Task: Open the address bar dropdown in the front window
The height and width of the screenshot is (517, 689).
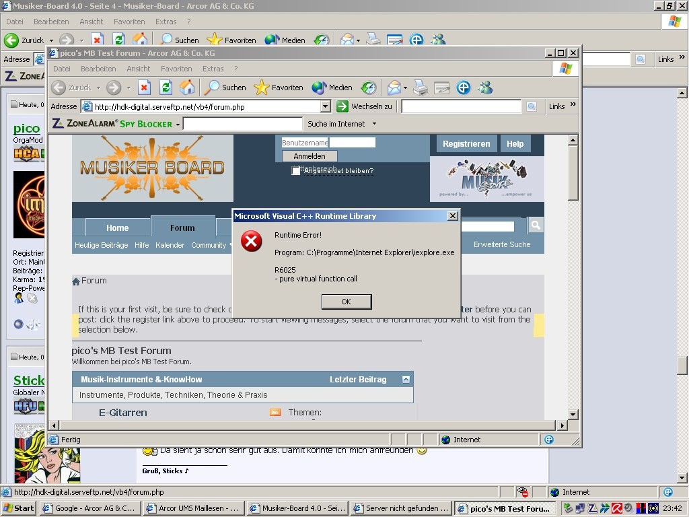Action: point(325,106)
